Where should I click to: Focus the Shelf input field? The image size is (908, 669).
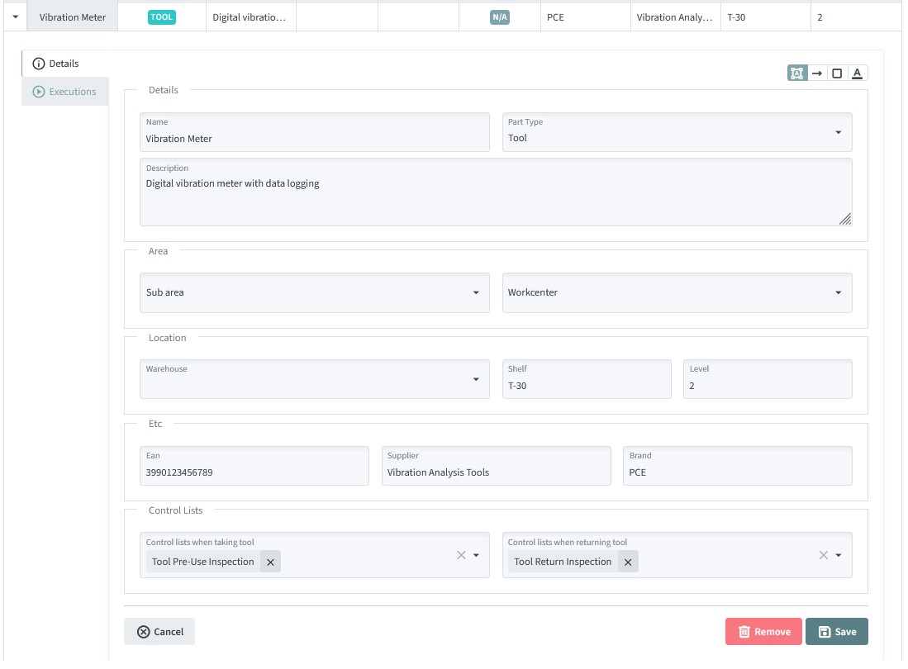(587, 385)
